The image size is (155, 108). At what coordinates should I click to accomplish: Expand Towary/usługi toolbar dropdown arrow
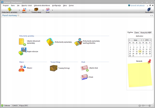point(43,10)
